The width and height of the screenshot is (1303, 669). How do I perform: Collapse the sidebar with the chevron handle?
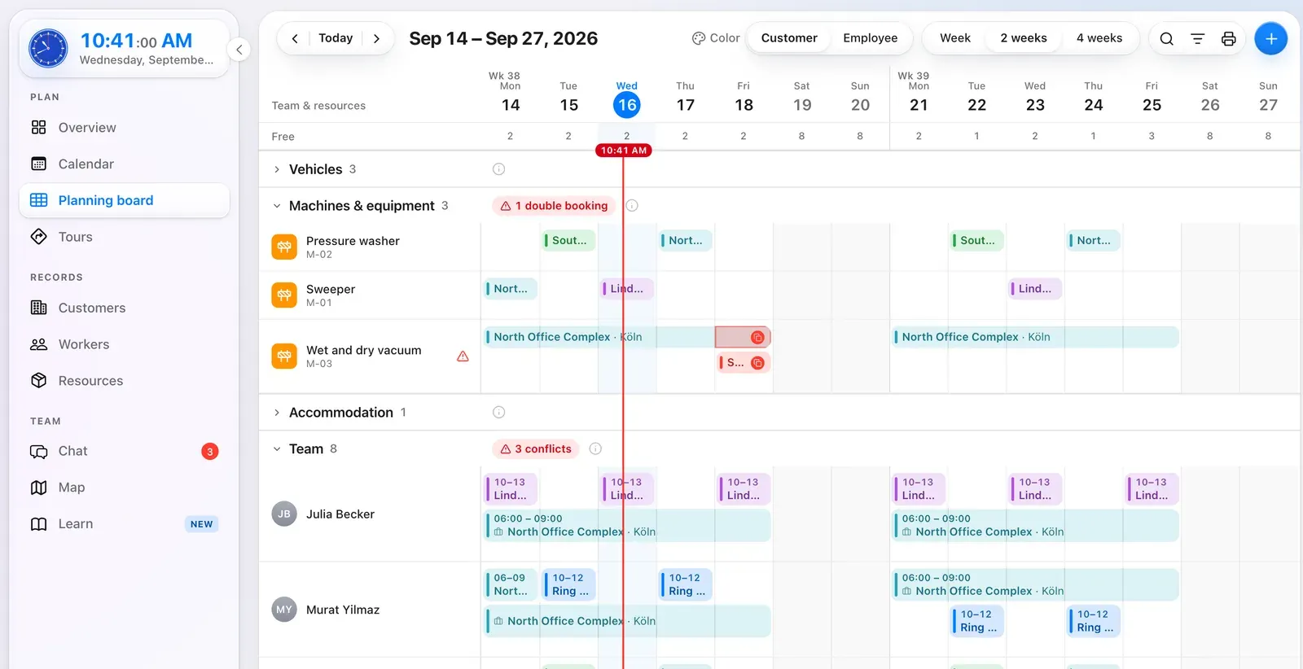[x=239, y=50]
